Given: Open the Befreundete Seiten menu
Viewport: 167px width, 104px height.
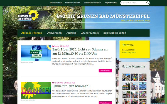Looking at the screenshot, I should tap(115, 33).
